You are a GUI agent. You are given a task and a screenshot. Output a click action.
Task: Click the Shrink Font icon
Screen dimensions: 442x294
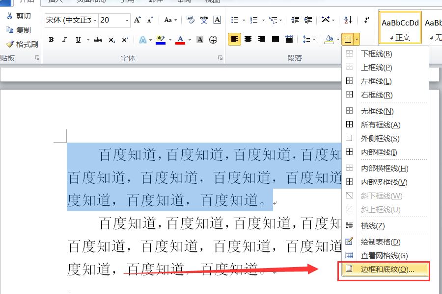point(150,20)
